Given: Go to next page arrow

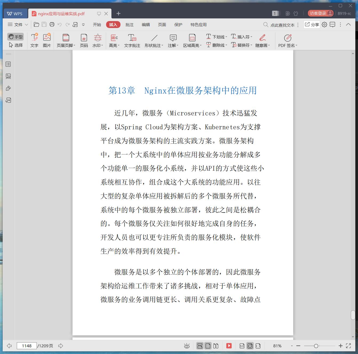Looking at the screenshot, I should 61,346.
